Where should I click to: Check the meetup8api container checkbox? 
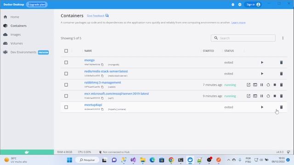tap(66, 107)
